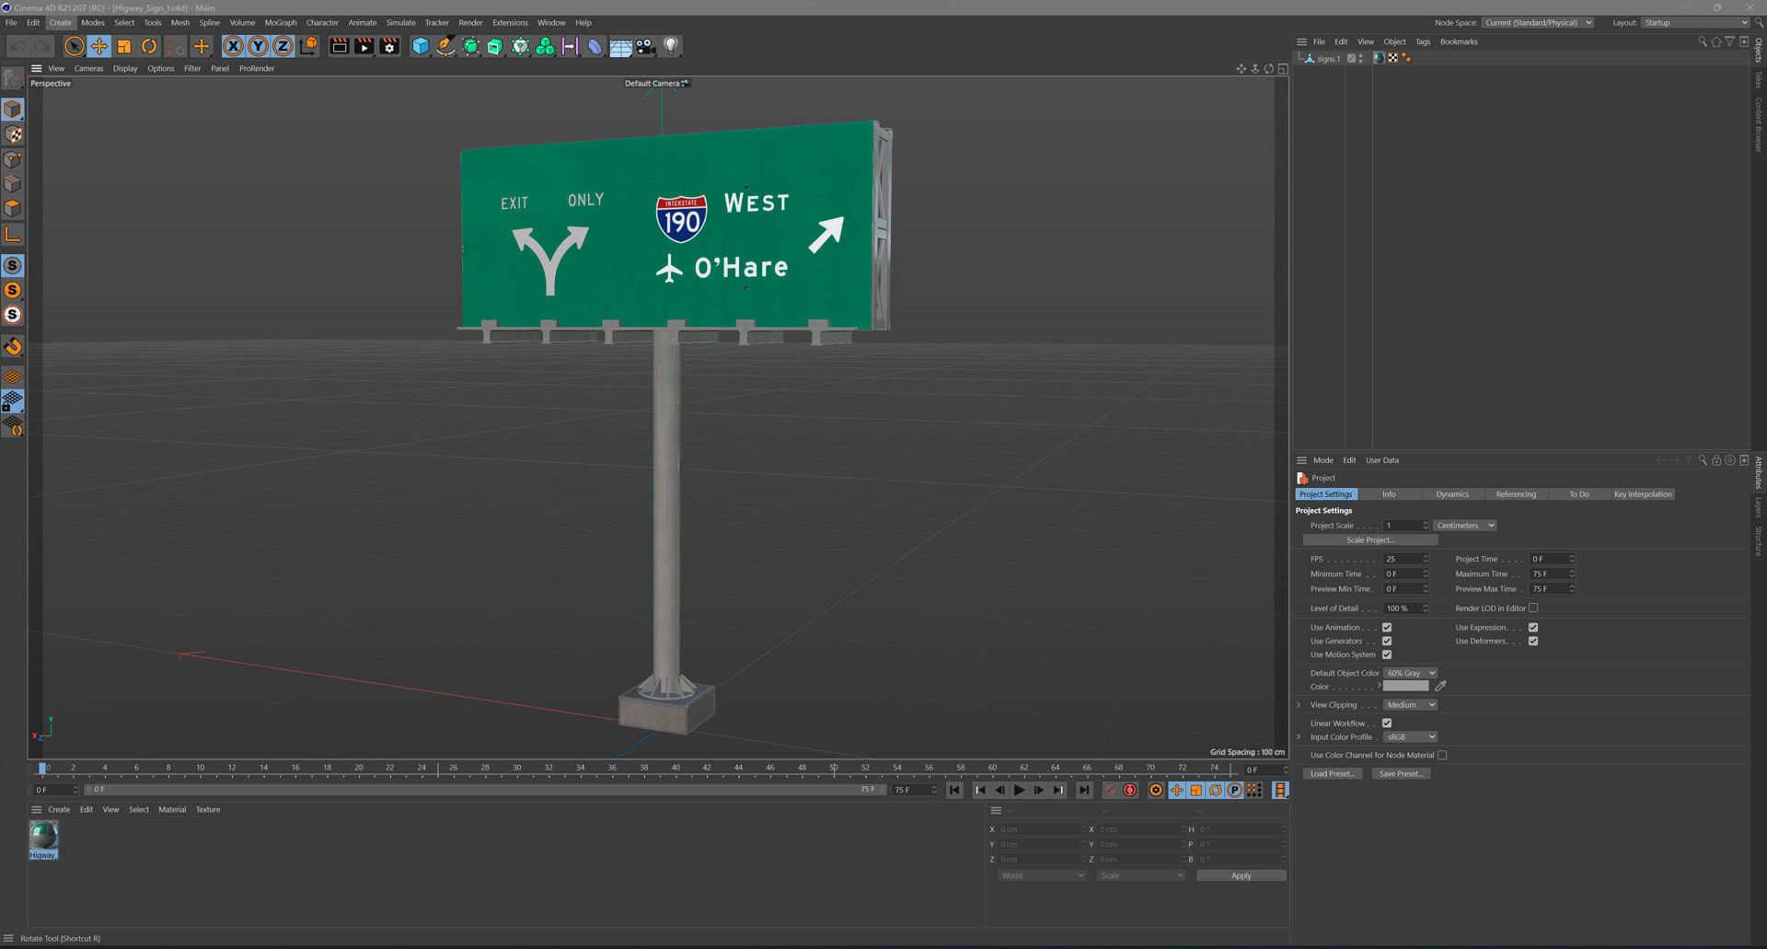The image size is (1767, 949).
Task: Toggle Use Animation checkbox
Action: 1387,628
